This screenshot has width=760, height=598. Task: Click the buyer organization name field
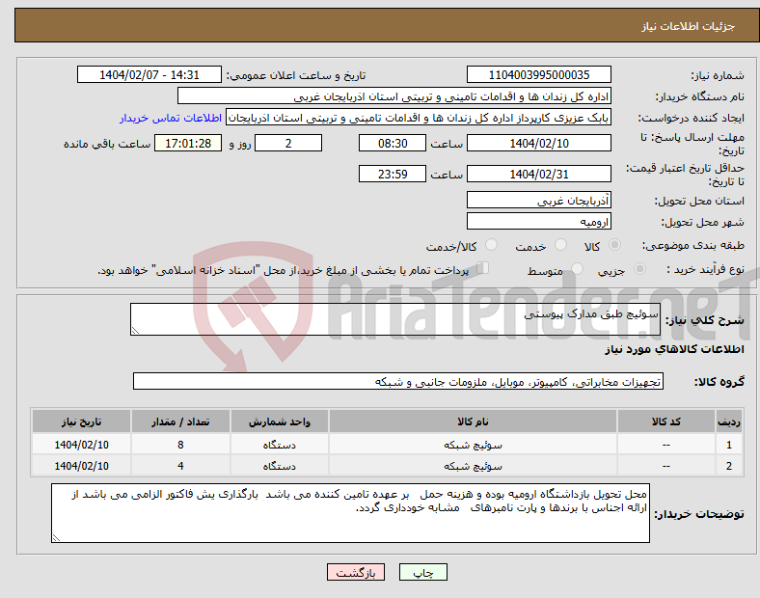394,95
